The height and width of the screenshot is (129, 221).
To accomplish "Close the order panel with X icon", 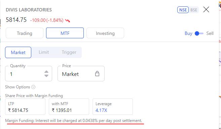I will click(206, 10).
